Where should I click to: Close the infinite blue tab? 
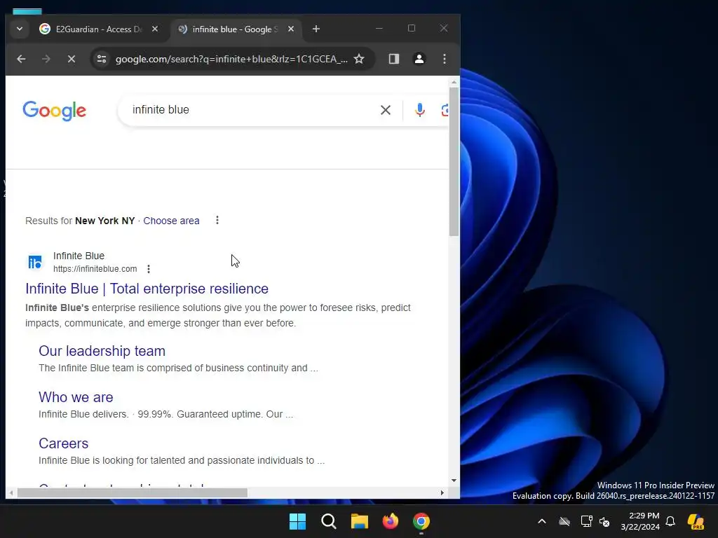coord(291,29)
